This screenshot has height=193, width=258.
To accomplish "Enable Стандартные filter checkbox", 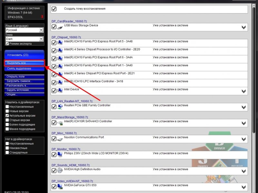I will (x=7, y=152).
